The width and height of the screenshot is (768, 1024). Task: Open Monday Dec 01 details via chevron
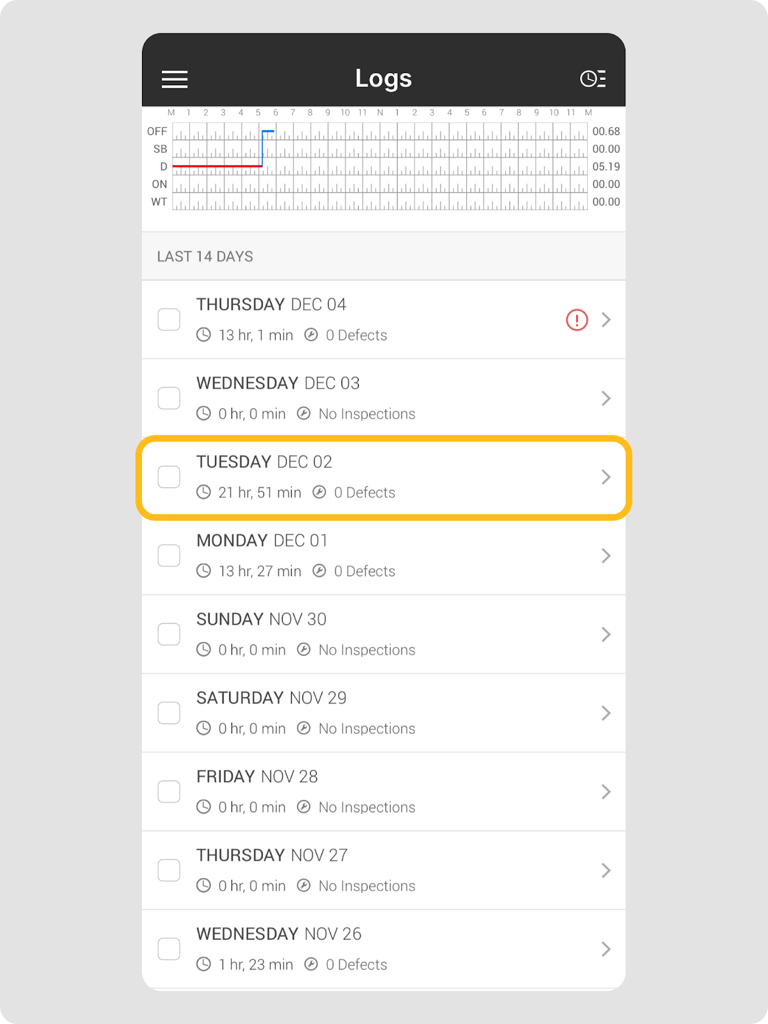[x=606, y=556]
